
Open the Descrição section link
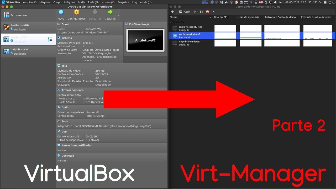68,156
